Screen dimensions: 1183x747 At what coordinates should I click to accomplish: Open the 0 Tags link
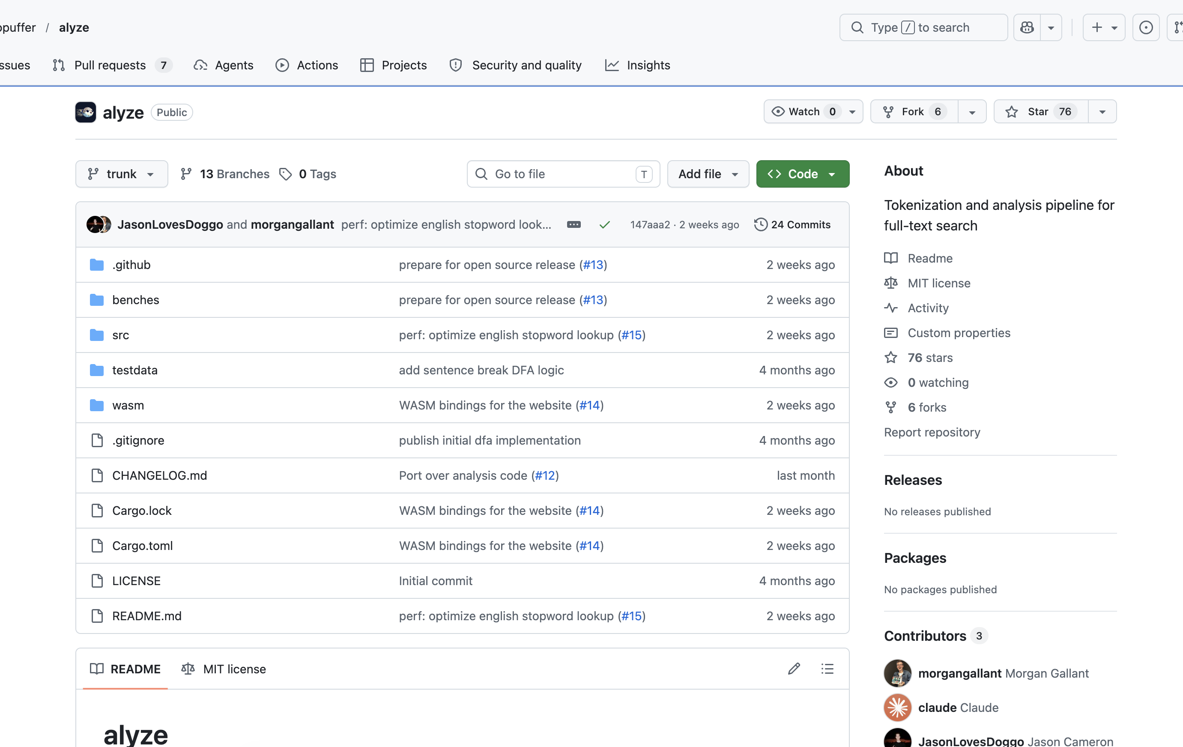click(x=308, y=174)
